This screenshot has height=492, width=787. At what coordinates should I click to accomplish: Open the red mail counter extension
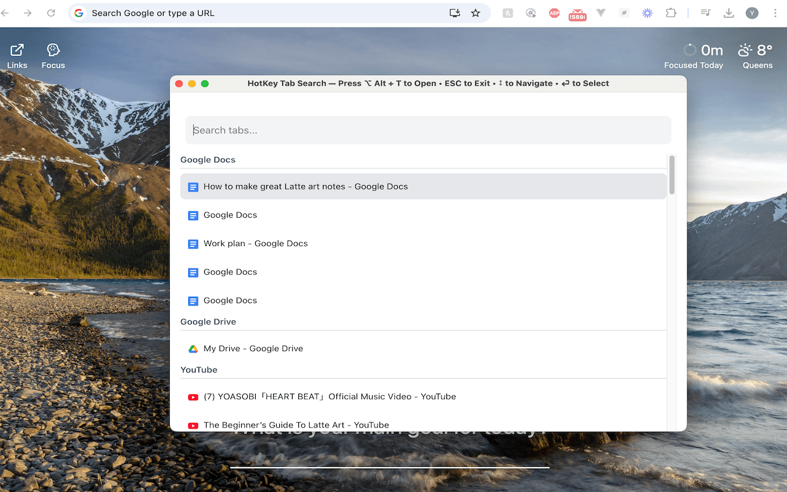click(577, 15)
